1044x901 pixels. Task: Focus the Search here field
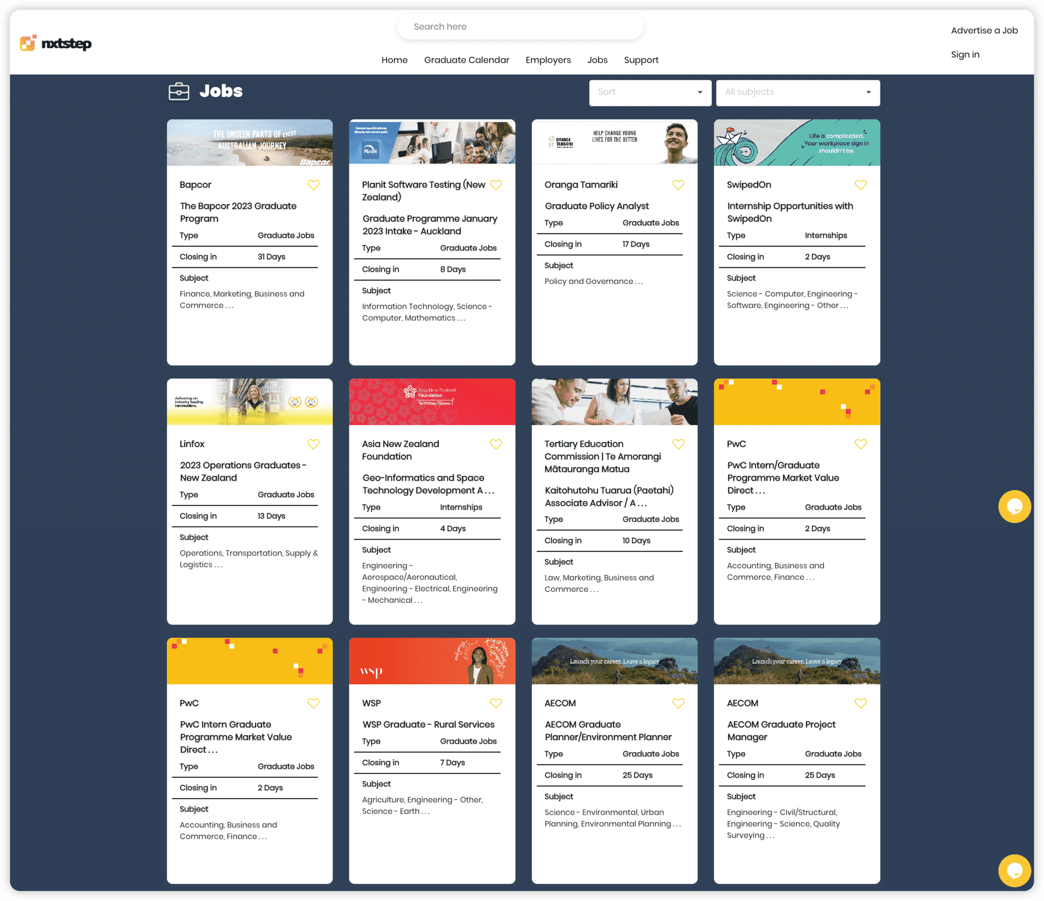coord(520,27)
